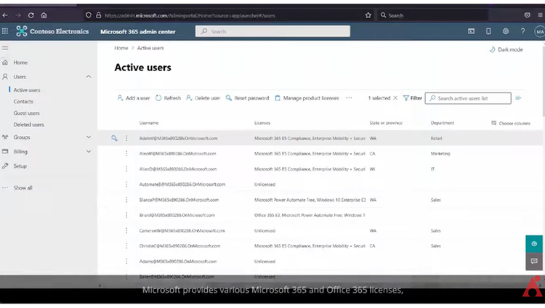Open the help support floating button
This screenshot has width=545, height=308.
tap(534, 243)
